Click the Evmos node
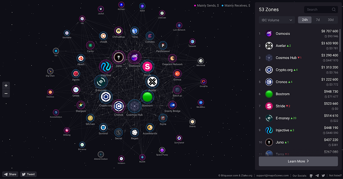The width and height of the screenshot is (343, 179). coord(177,74)
